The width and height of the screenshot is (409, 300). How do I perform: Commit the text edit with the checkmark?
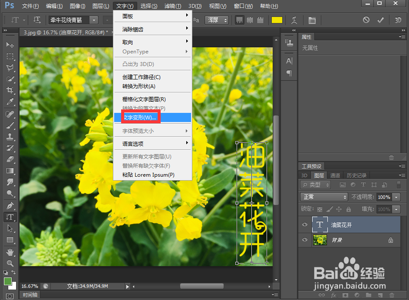[x=379, y=20]
